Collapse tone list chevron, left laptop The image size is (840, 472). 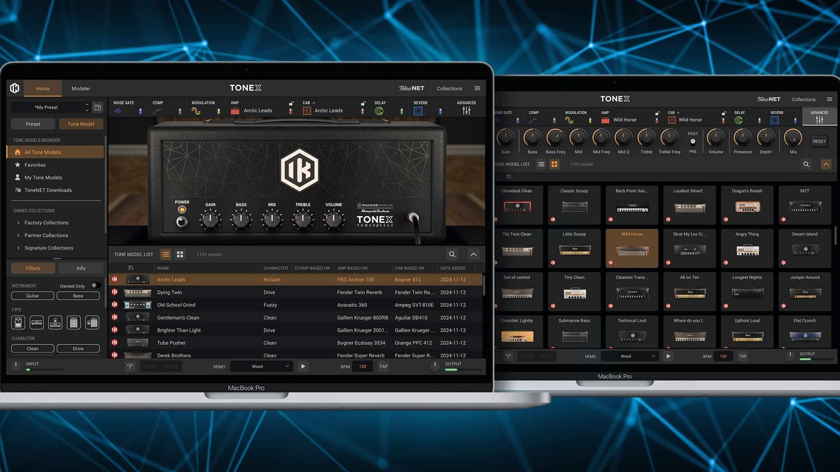(x=473, y=255)
